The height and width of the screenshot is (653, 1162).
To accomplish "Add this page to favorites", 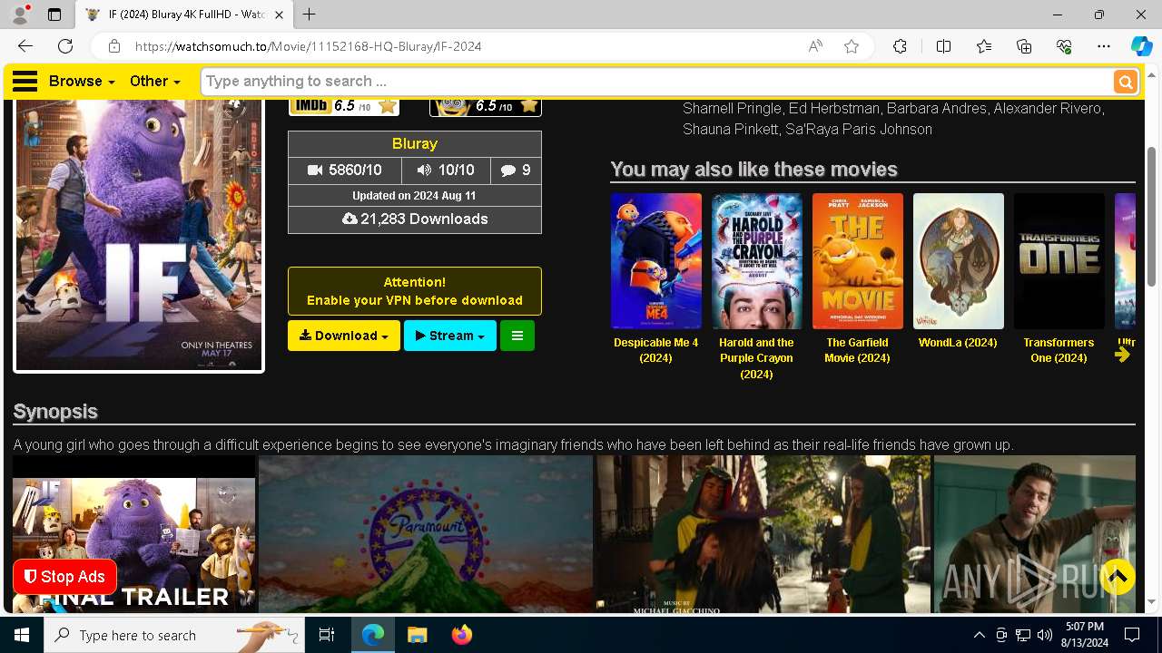I will 852,46.
